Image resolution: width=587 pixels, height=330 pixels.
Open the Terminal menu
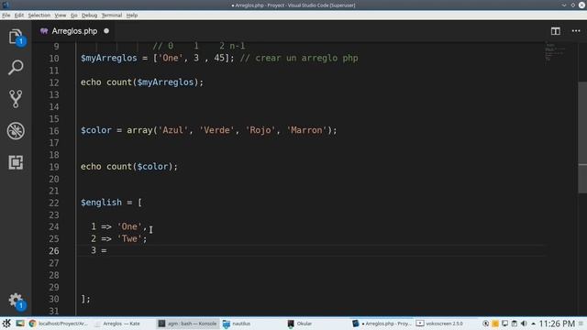(x=112, y=15)
